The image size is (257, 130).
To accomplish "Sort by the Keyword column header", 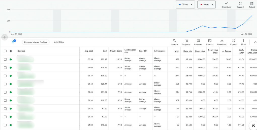I will coord(21,51).
